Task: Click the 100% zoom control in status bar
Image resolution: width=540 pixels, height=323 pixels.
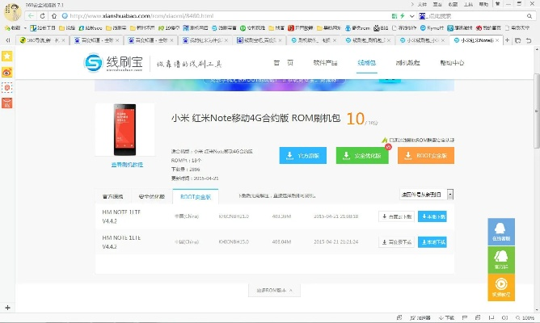Action: pos(525,317)
